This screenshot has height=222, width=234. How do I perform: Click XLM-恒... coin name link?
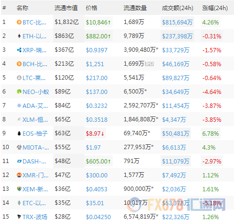(x=35, y=119)
